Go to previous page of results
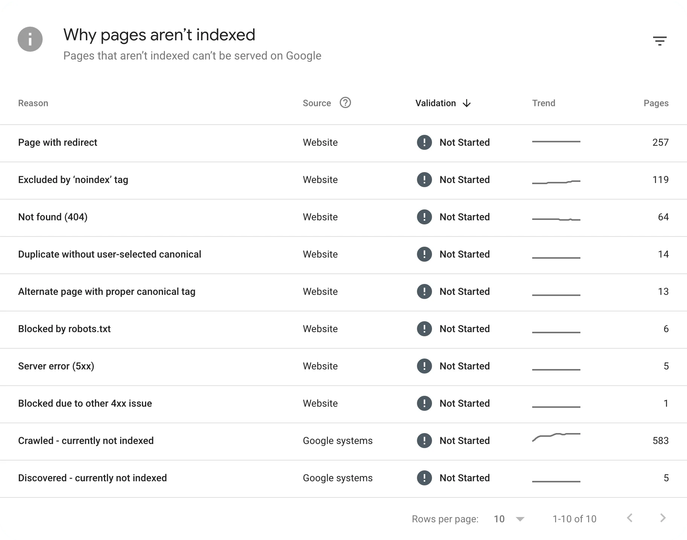The image size is (687, 540). (629, 518)
